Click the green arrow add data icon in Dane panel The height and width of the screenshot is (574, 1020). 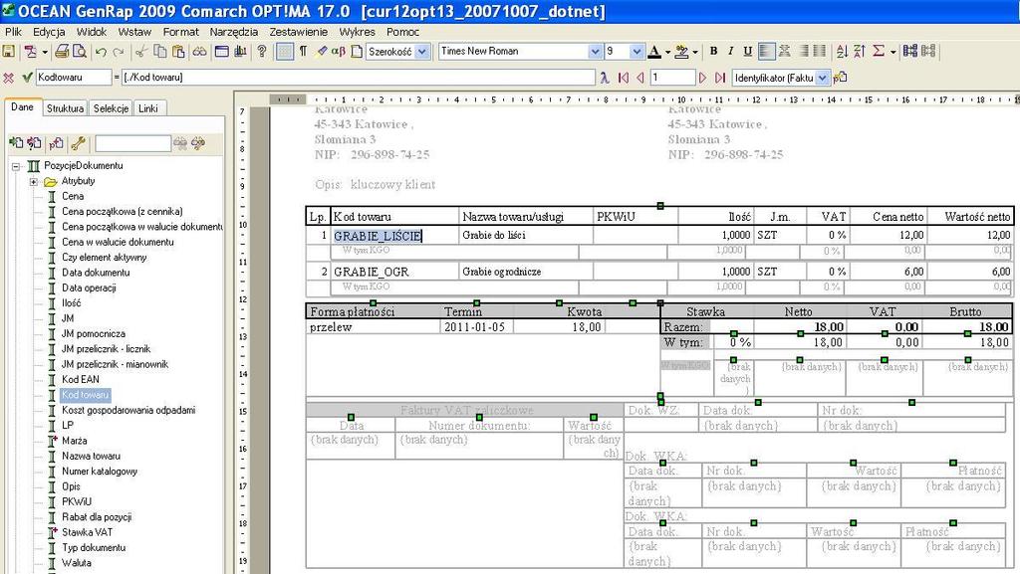[x=16, y=143]
